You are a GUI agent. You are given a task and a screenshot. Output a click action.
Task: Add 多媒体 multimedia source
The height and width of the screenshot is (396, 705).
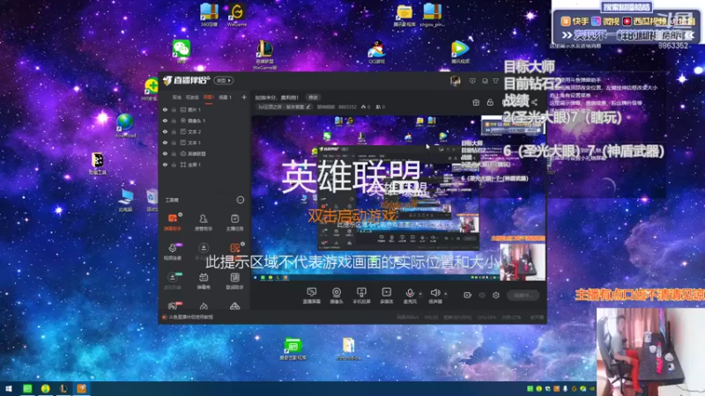click(386, 296)
